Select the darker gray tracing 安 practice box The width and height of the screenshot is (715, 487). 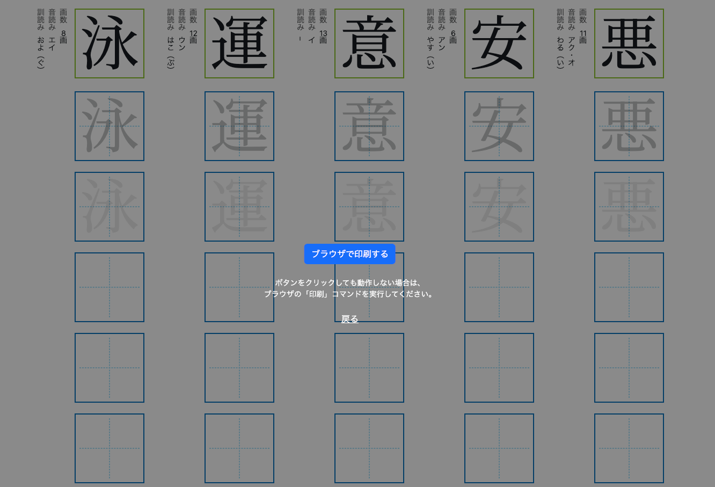coord(499,126)
